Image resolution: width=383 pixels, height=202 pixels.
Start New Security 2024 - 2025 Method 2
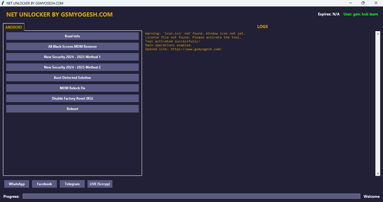click(x=72, y=67)
